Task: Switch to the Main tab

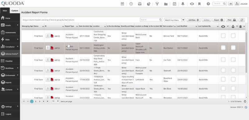Action: point(5,11)
